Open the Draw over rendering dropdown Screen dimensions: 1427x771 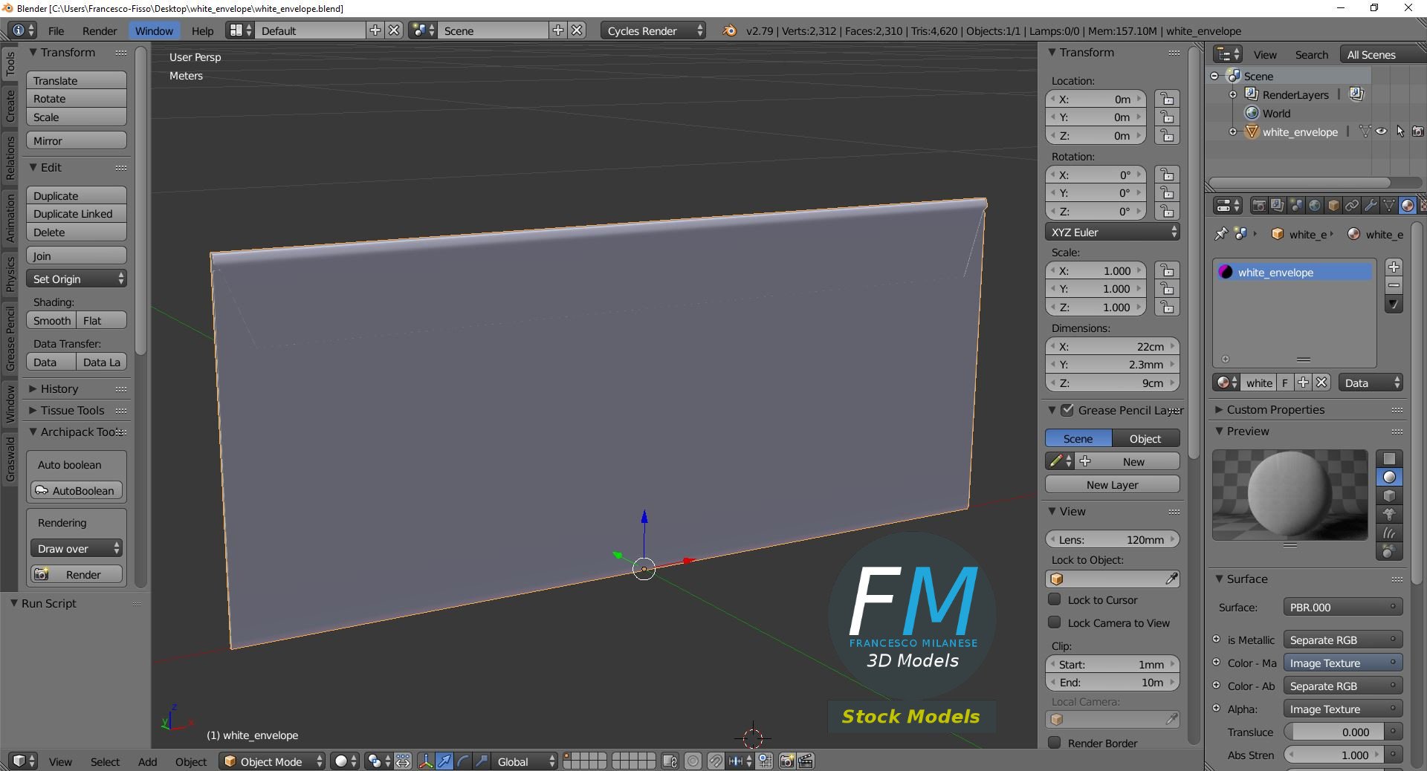[x=77, y=548]
